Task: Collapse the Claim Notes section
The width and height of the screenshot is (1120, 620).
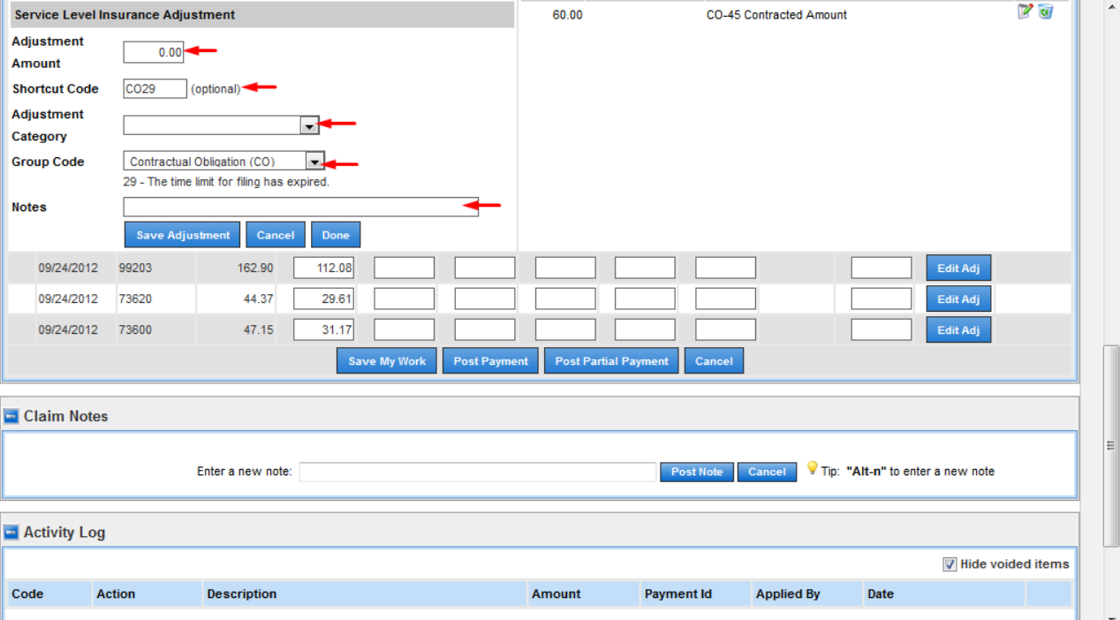Action: [x=11, y=417]
